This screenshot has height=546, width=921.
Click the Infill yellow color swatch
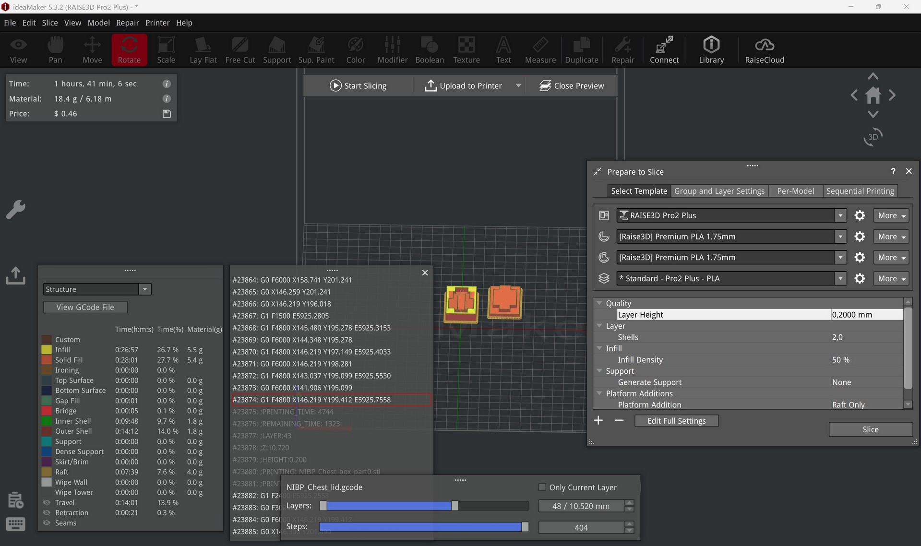47,350
